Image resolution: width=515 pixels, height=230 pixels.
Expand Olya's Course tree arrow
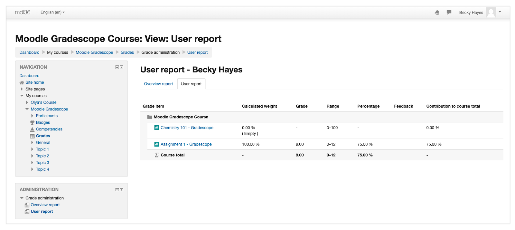point(27,102)
